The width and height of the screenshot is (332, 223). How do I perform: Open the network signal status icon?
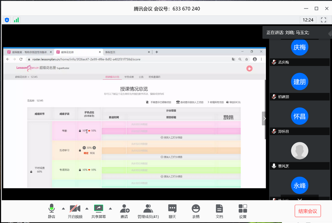[16, 20]
